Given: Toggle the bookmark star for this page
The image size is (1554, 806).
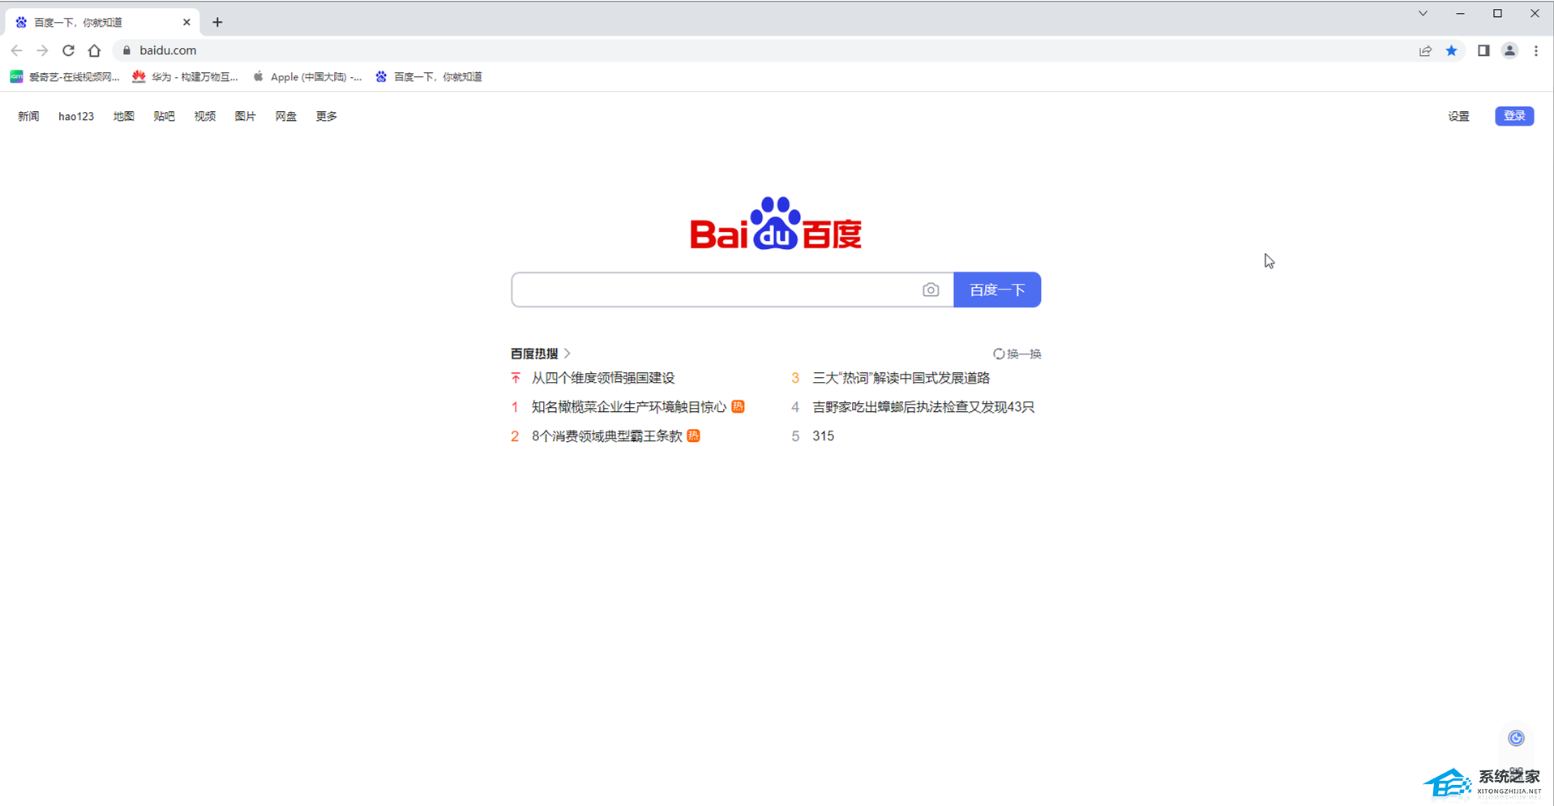Looking at the screenshot, I should coord(1451,50).
